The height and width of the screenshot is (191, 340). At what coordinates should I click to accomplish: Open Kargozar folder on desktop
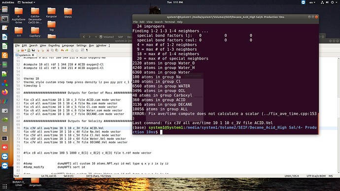51,13
